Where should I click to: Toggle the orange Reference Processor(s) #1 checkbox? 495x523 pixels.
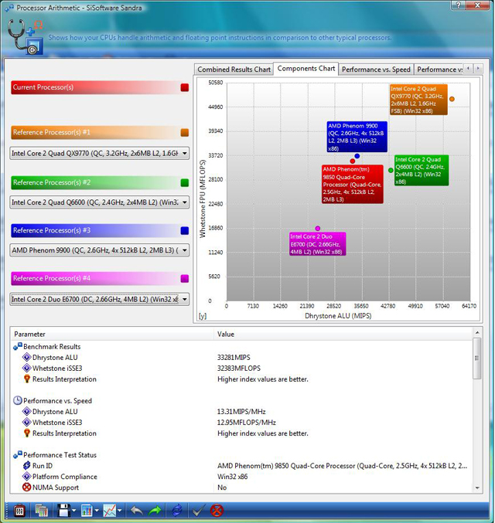click(184, 132)
